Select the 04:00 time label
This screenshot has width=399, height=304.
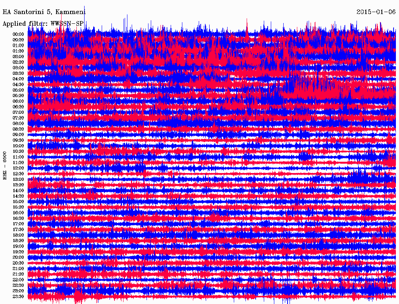click(x=18, y=79)
